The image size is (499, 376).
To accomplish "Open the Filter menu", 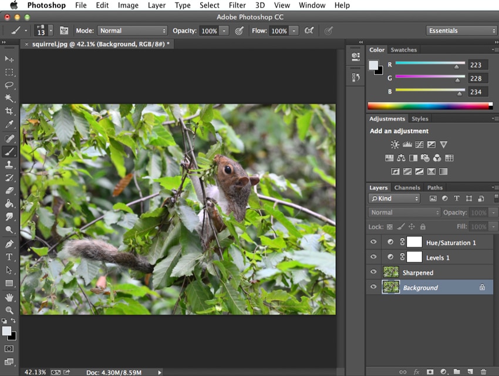I will pyautogui.click(x=237, y=5).
